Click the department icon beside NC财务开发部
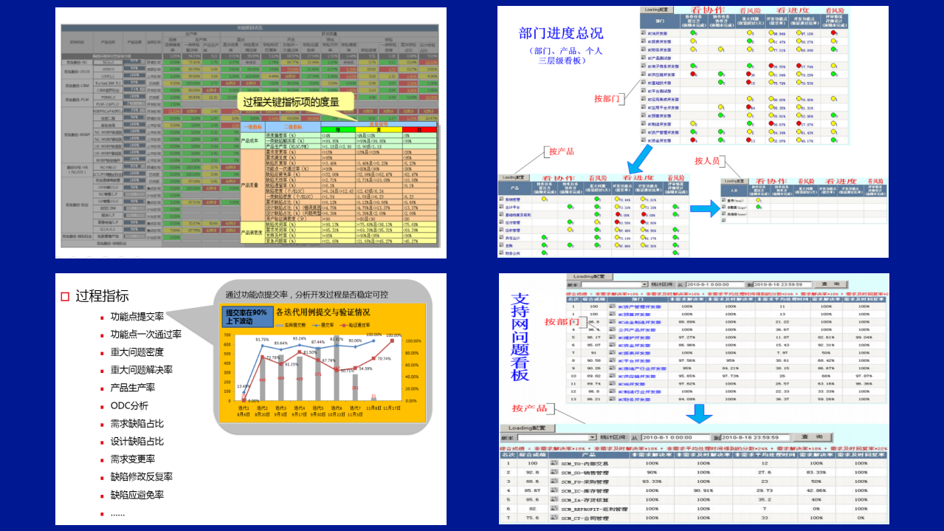Image resolution: width=944 pixels, height=531 pixels. (x=642, y=49)
